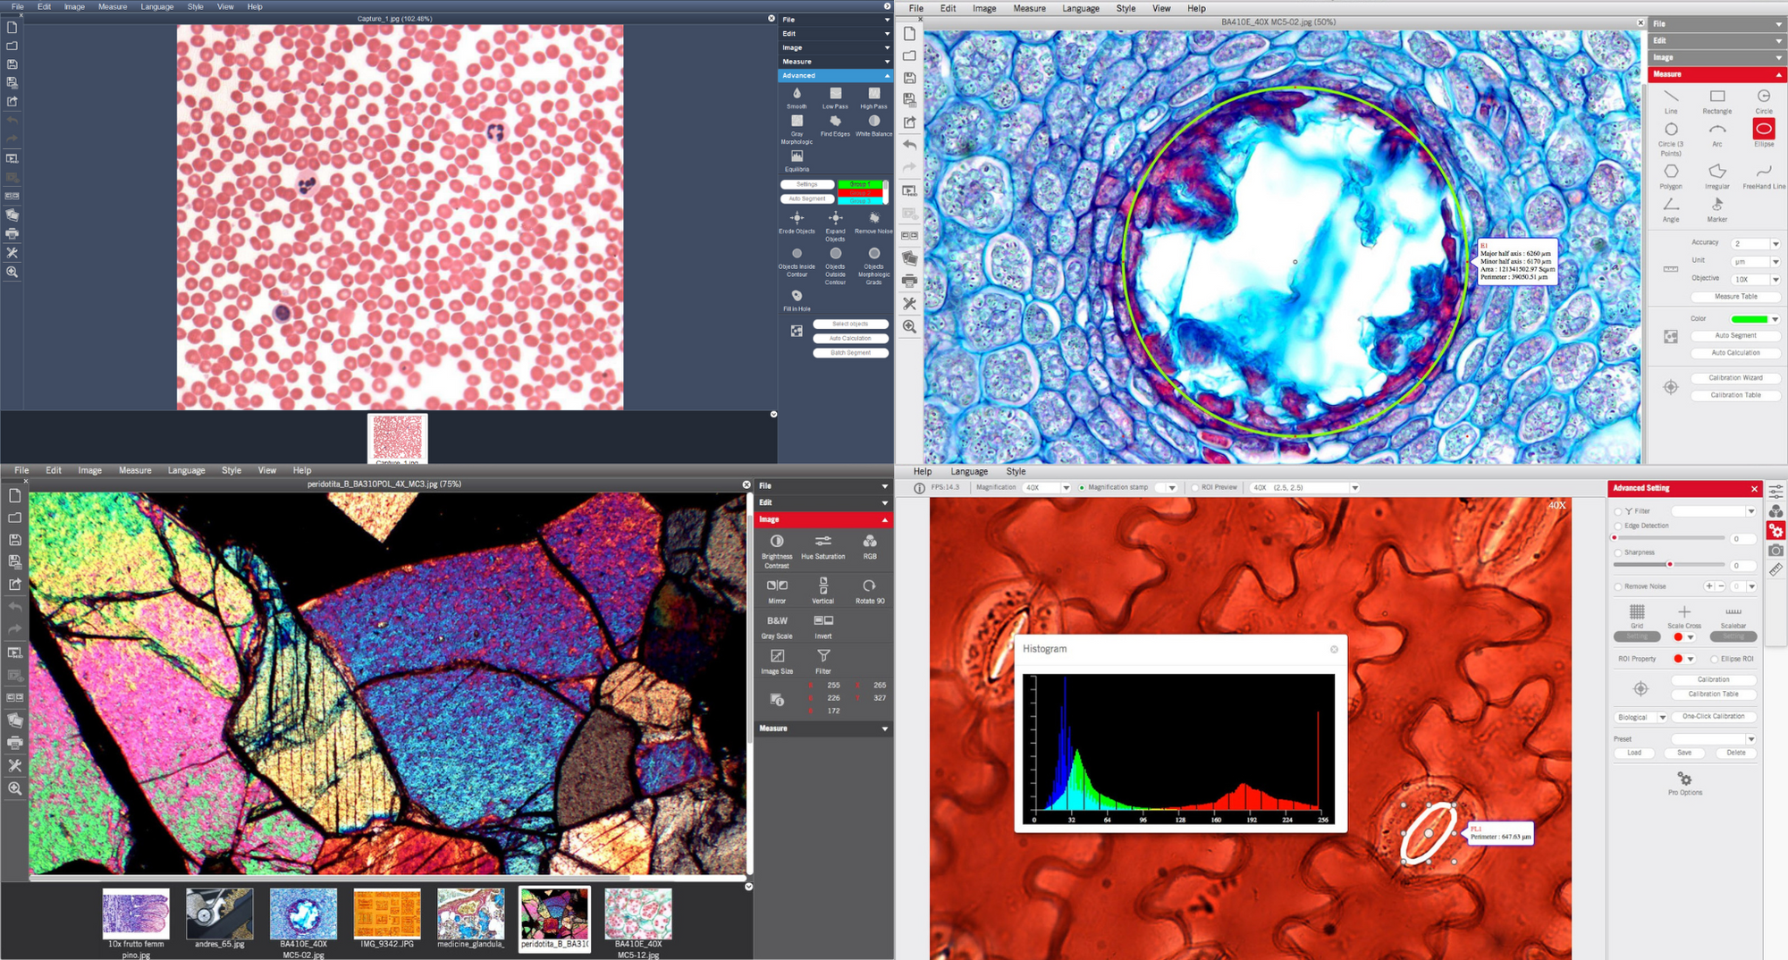The width and height of the screenshot is (1788, 960).
Task: Enable the Sharpness option
Action: (x=1618, y=552)
